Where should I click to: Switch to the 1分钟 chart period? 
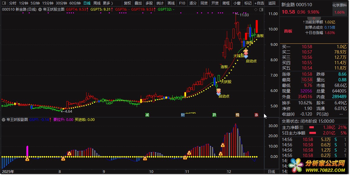point(23,3)
